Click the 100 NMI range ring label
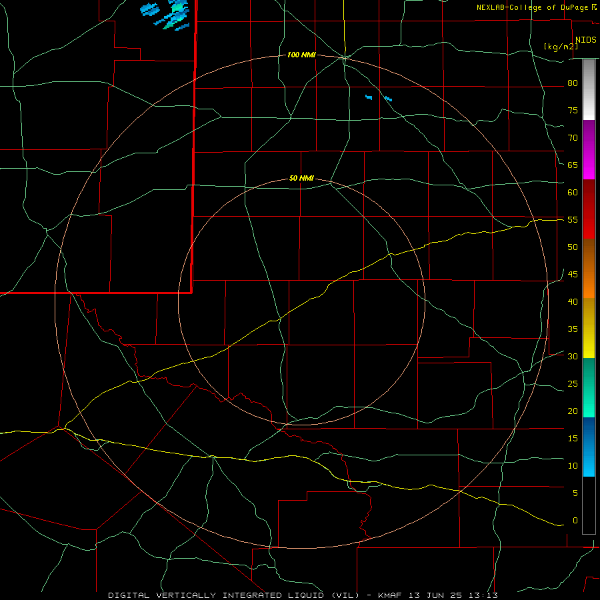Screen dimensions: 600x600 click(x=301, y=55)
